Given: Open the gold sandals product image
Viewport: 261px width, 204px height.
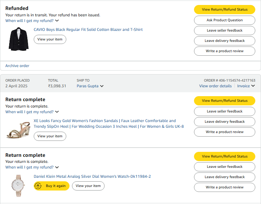Looking at the screenshot, I should click(x=18, y=130).
